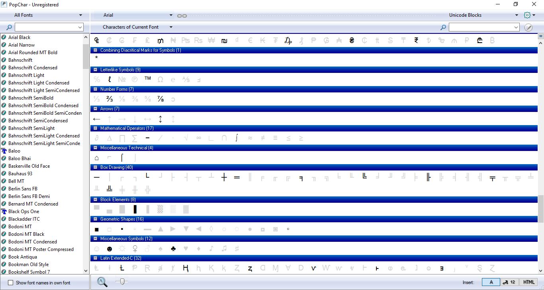Image resolution: width=544 pixels, height=290 pixels.
Task: Open the character search field dropdown arrow
Action: click(x=516, y=27)
